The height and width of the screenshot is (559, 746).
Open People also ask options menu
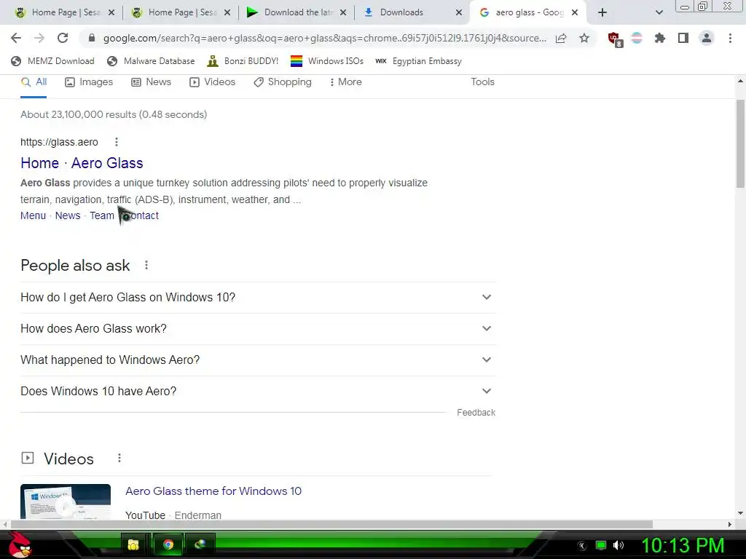pyautogui.click(x=146, y=265)
